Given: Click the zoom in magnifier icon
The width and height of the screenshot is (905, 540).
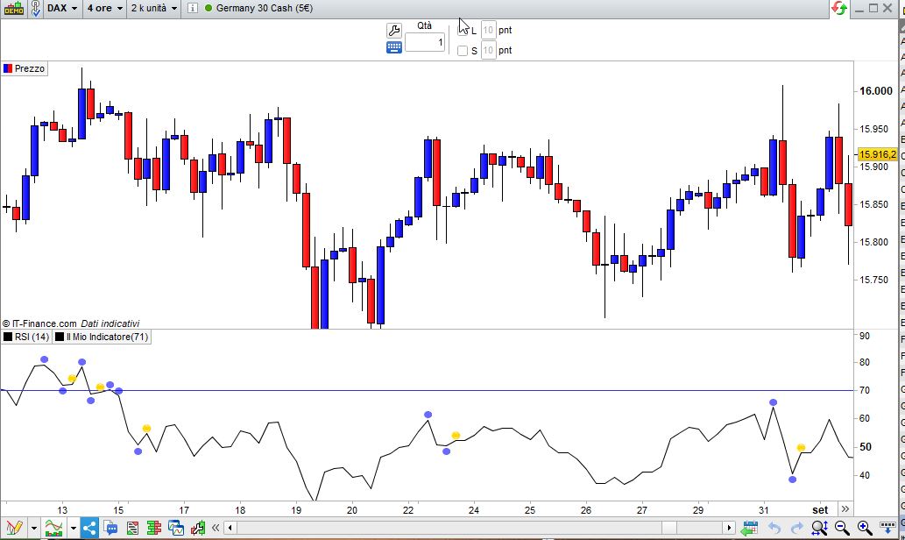Looking at the screenshot, I should point(865,528).
